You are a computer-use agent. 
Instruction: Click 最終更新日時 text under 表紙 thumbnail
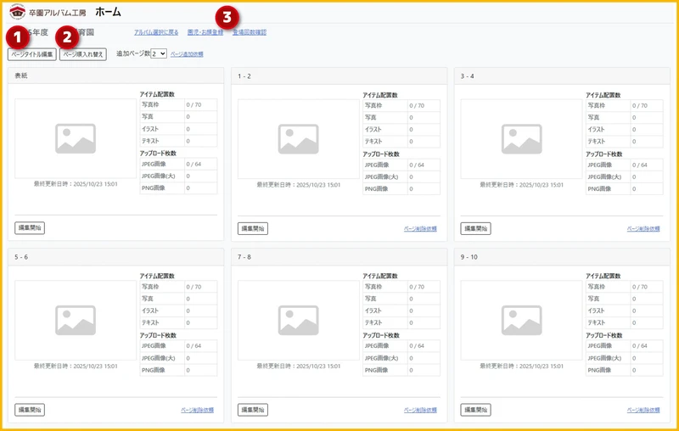click(76, 184)
